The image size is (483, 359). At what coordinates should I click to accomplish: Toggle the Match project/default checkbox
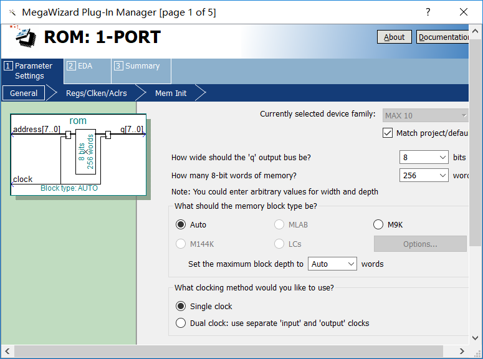pyautogui.click(x=388, y=133)
